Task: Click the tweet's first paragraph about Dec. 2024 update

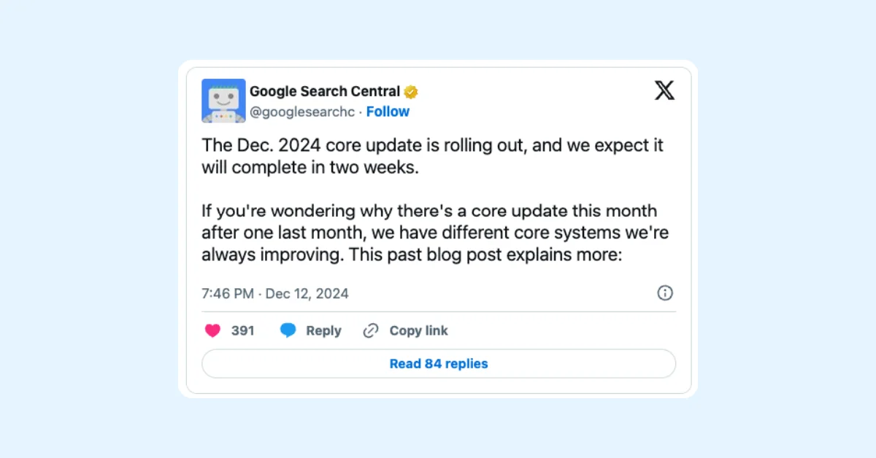Action: tap(432, 145)
